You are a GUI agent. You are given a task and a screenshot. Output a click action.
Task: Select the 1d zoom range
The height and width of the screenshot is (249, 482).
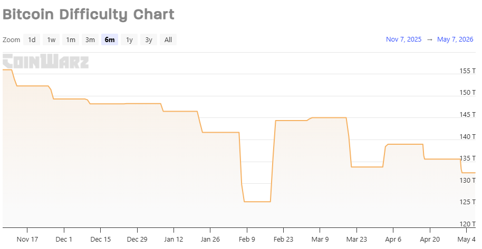pyautogui.click(x=32, y=39)
